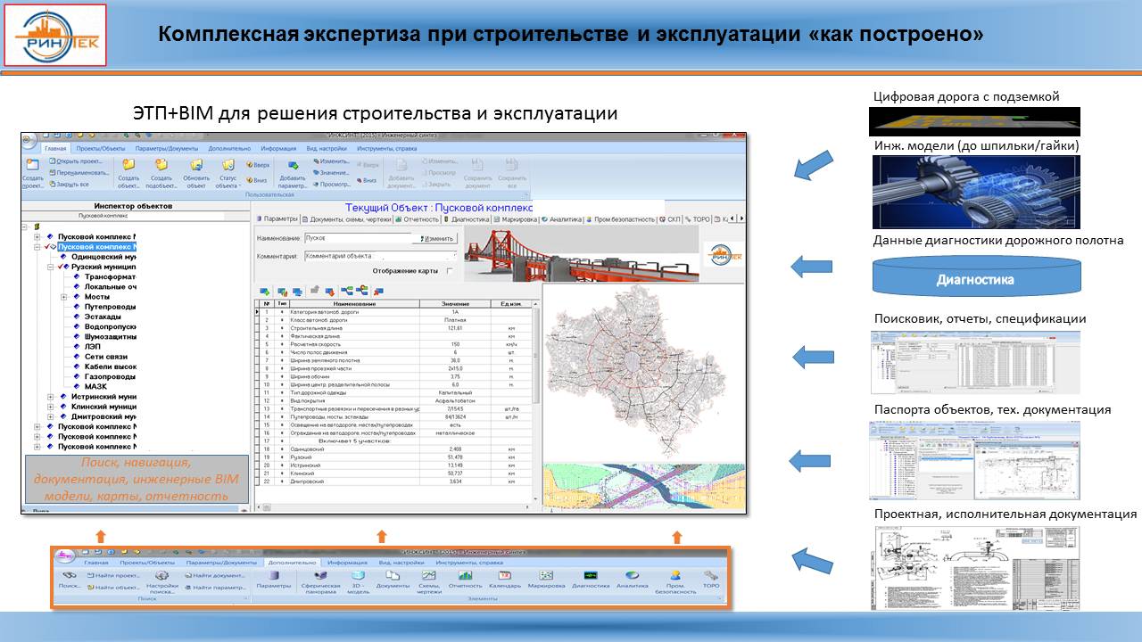Open the Диагностика icon in lower ribbon
Viewport: 1142px width, 642px height.
pyautogui.click(x=590, y=577)
